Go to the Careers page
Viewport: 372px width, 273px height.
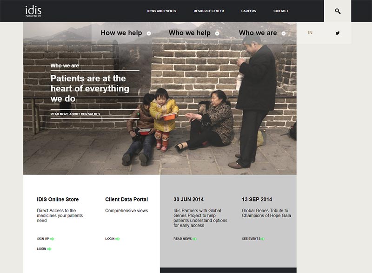(x=249, y=11)
